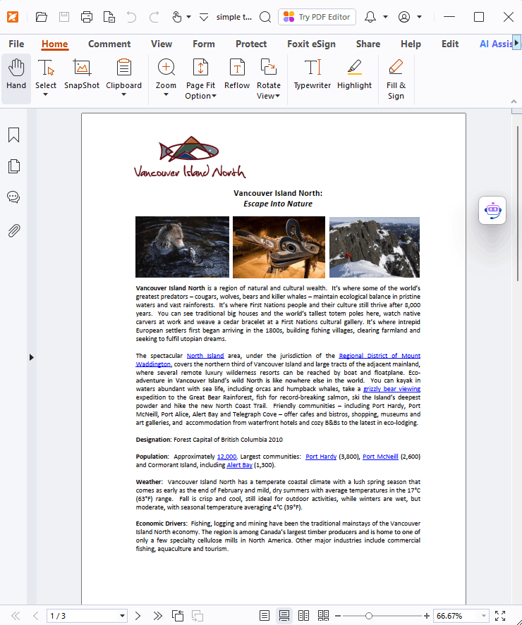
Task: Switch to the Protect tab
Action: pos(251,44)
